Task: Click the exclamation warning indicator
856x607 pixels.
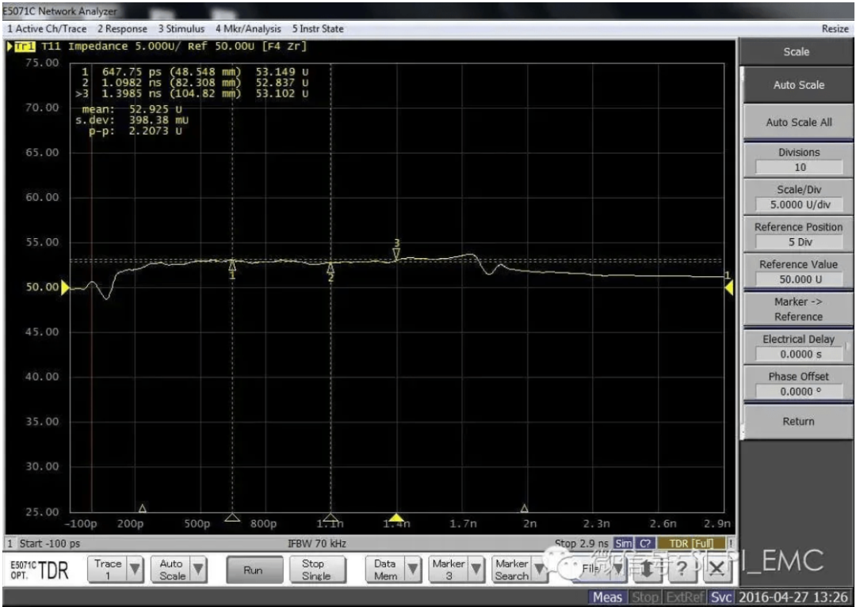Action: tap(731, 543)
